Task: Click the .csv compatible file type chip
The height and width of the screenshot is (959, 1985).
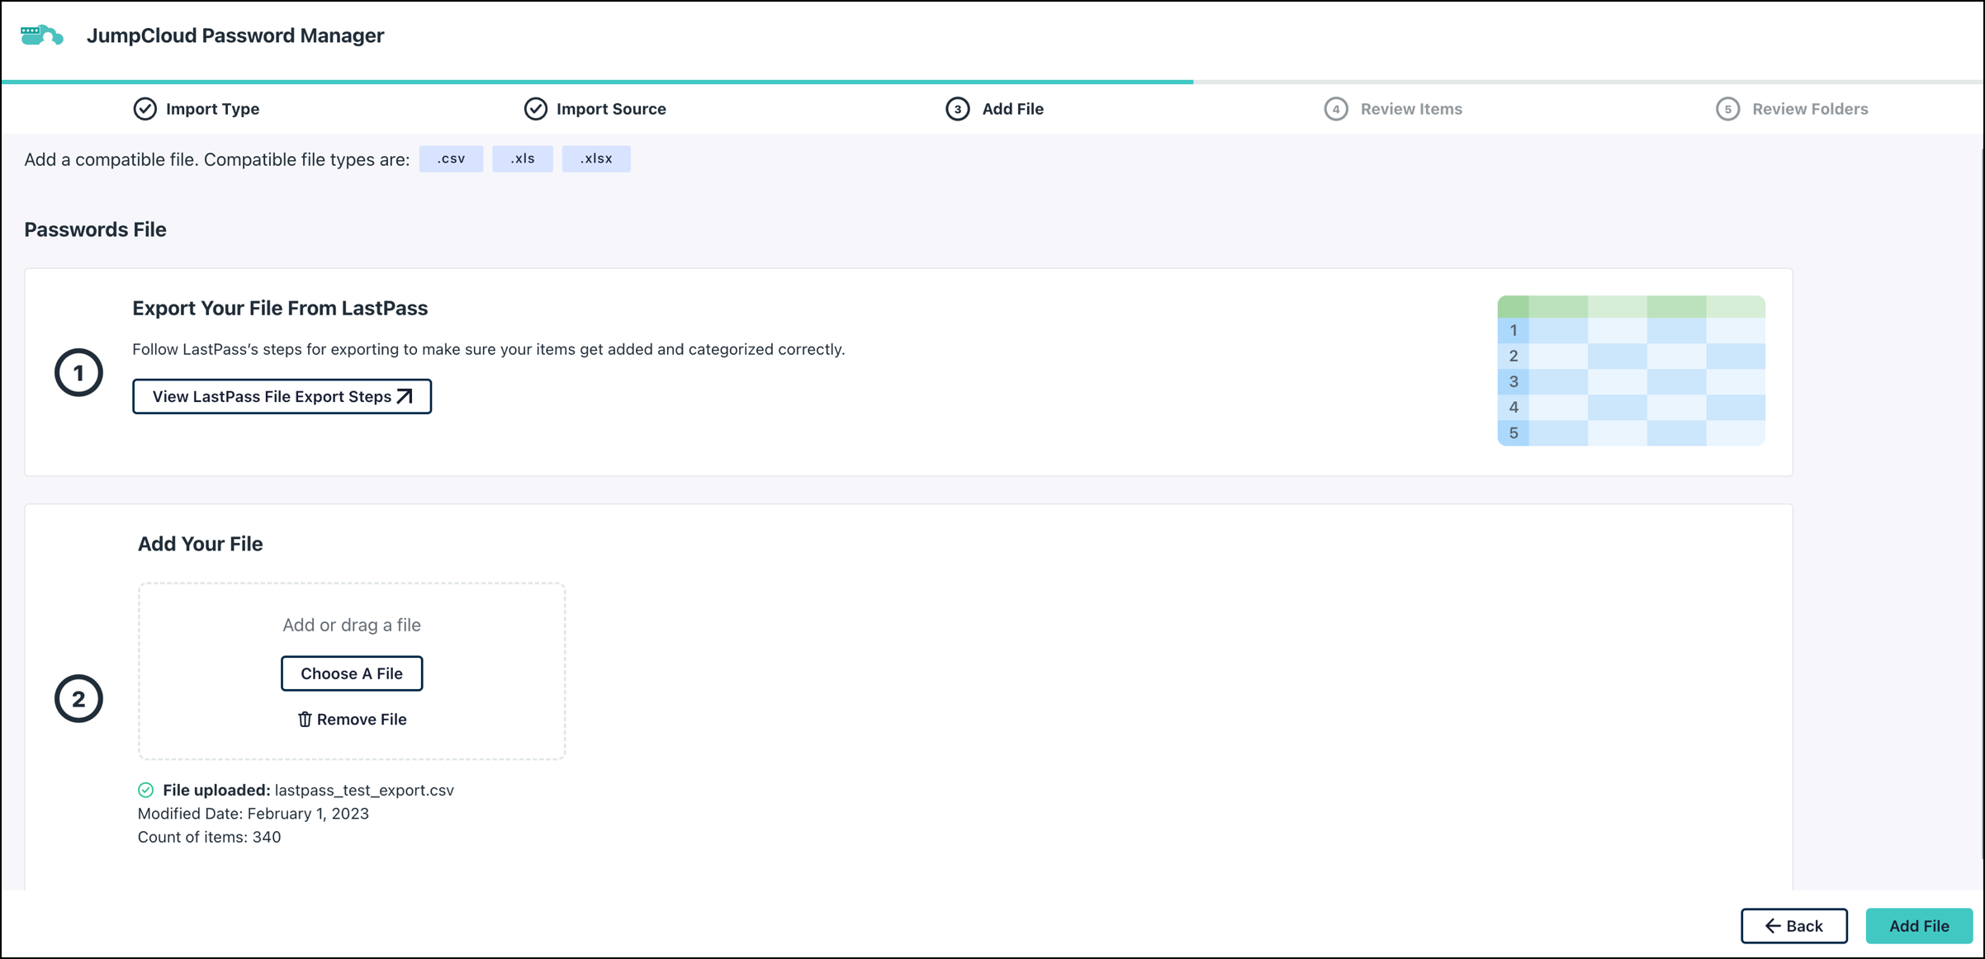Action: click(452, 158)
